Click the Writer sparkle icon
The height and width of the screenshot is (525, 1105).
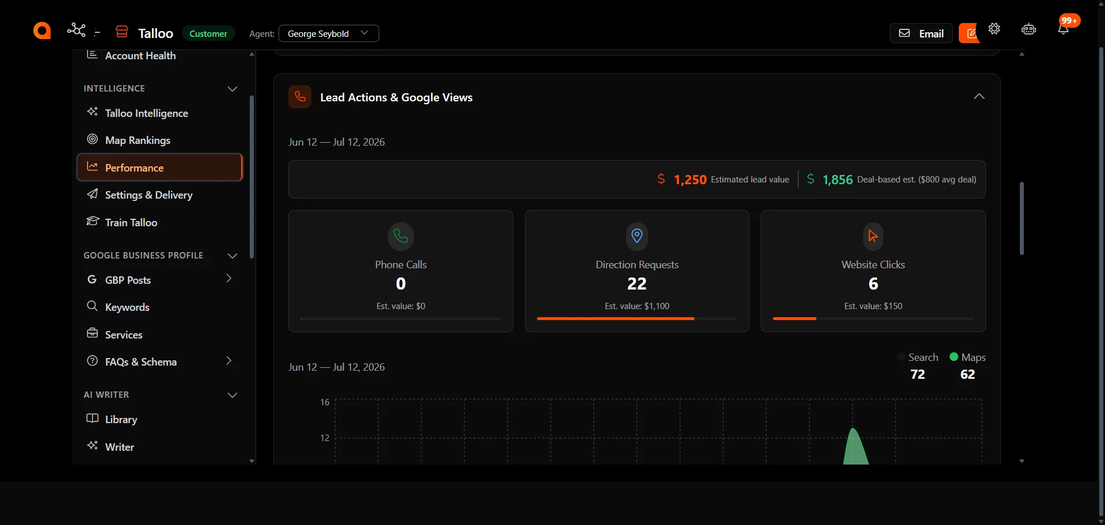[x=92, y=446]
